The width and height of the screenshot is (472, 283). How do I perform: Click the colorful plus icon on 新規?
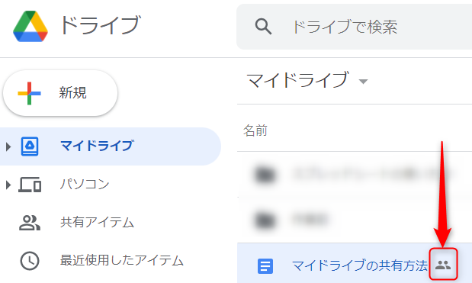(29, 93)
